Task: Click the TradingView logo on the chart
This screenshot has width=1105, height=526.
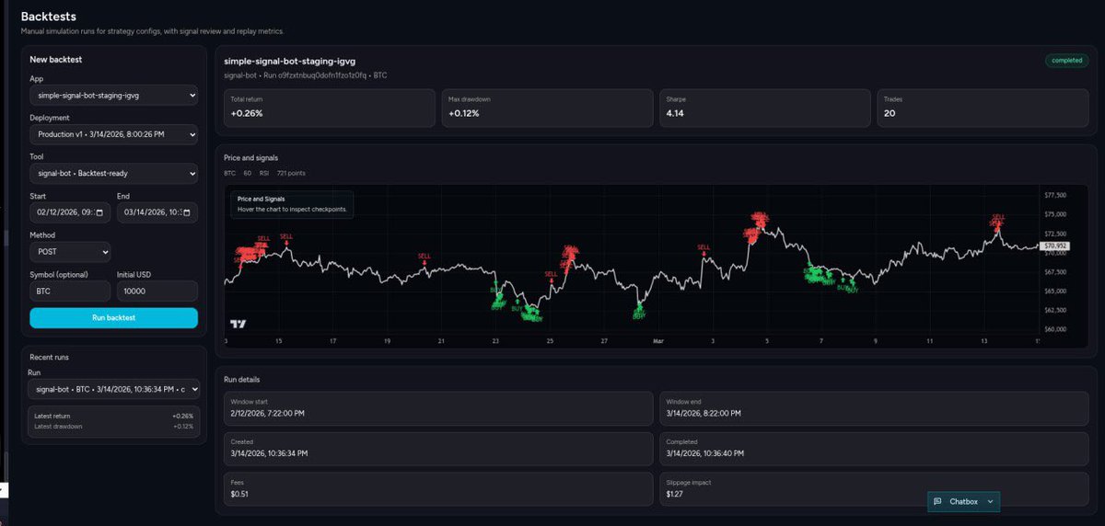Action: (238, 324)
